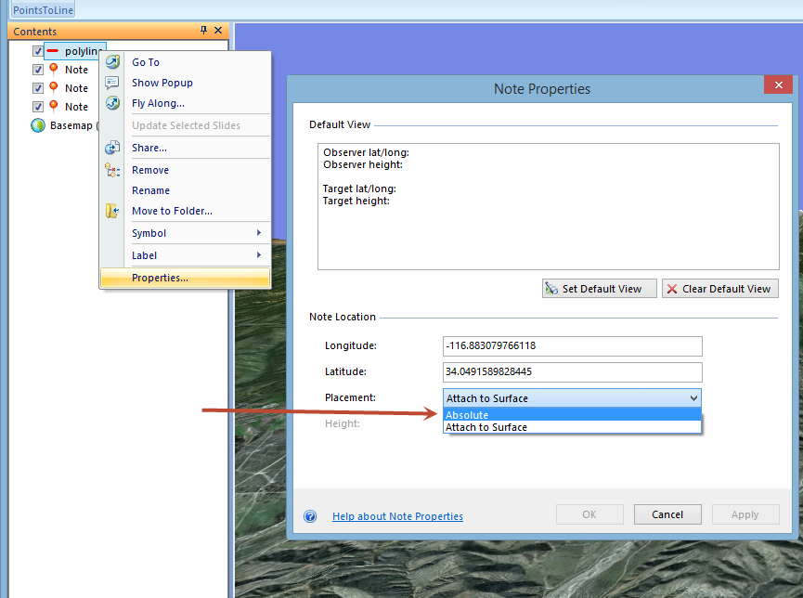Screen dimensions: 803x598
Task: Toggle the third Note checkbox
Action: pos(37,107)
